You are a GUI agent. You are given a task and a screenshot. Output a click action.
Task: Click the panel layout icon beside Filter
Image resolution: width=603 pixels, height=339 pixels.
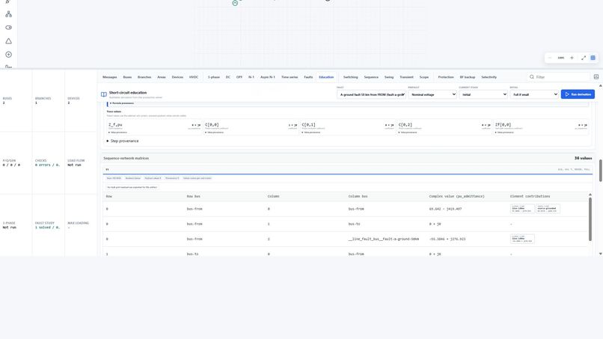point(596,77)
